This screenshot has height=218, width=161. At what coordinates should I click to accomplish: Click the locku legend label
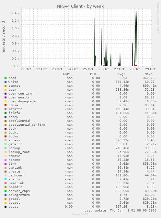pyautogui.click(x=13, y=136)
